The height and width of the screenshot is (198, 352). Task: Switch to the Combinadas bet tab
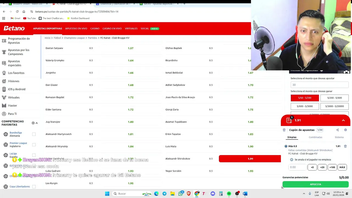coord(315,137)
